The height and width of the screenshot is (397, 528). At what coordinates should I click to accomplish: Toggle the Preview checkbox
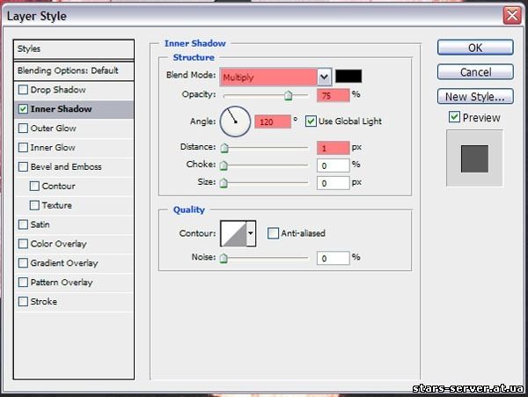tap(454, 117)
